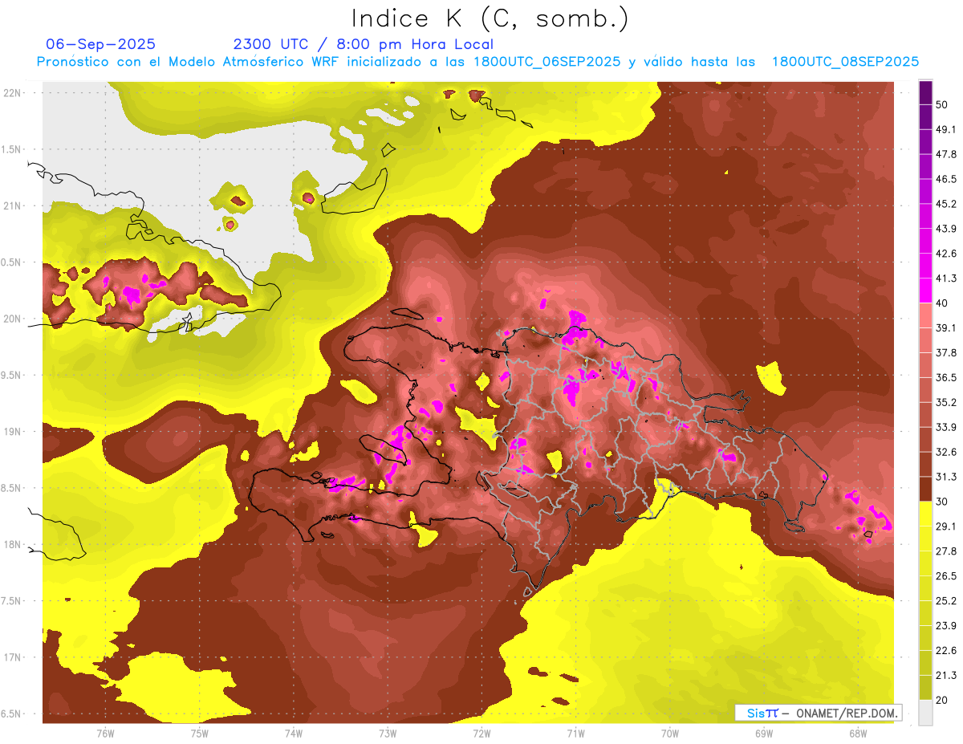This screenshot has width=963, height=744.
Task: Select the "70W" longitude axis label
Action: click(670, 733)
